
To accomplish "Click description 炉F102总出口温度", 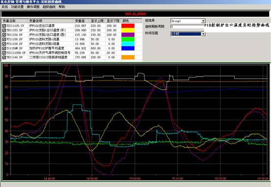I will (x=42, y=26).
